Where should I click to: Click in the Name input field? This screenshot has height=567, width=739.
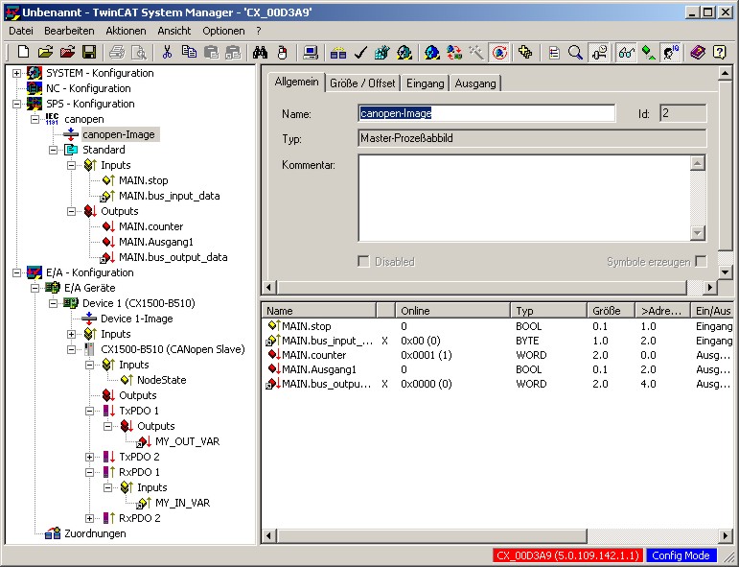point(486,113)
